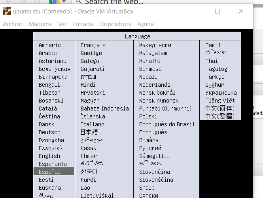The image size is (263, 198).
Task: Select Català from the first column
Action: [48, 109]
